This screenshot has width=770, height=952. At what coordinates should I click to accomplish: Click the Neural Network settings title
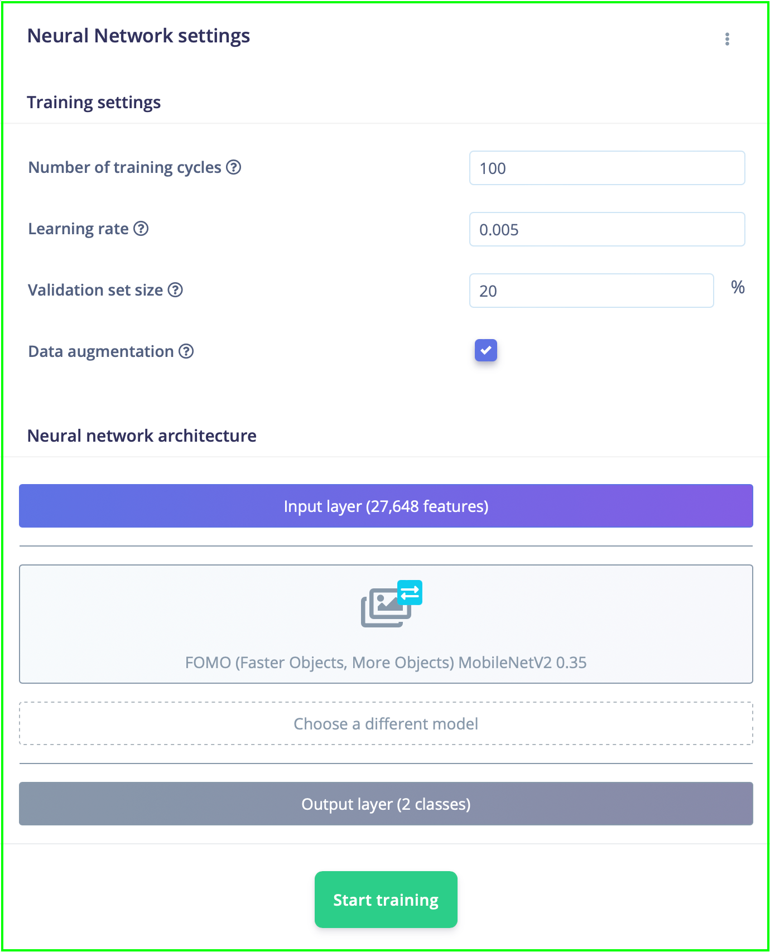[138, 36]
